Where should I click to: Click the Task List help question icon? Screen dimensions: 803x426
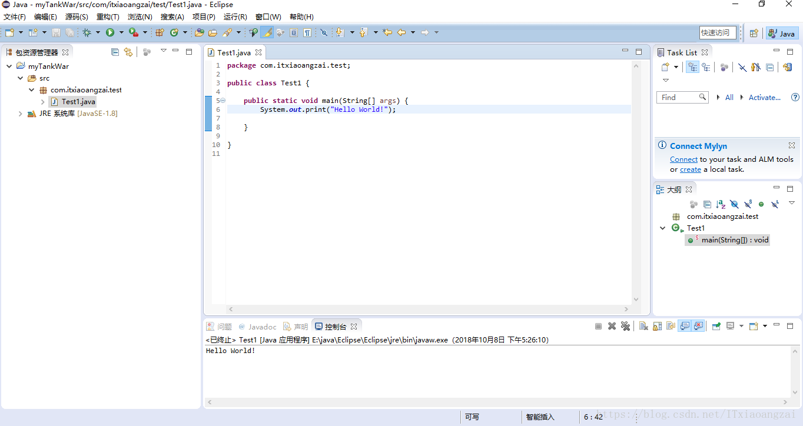coord(795,97)
